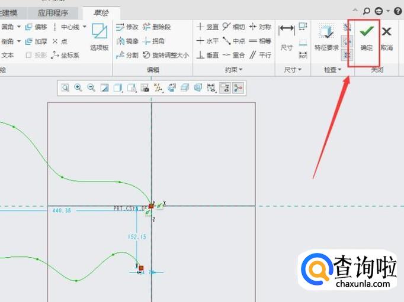Open the display style dropdown in view toolbar
This screenshot has height=302, width=404.
point(118,88)
